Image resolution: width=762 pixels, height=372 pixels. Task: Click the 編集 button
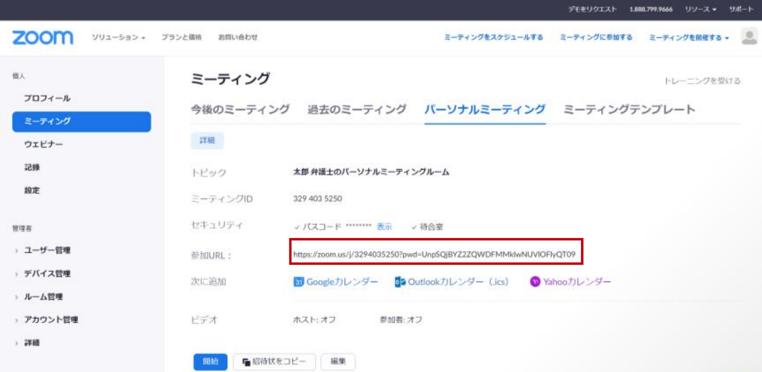[x=338, y=362]
